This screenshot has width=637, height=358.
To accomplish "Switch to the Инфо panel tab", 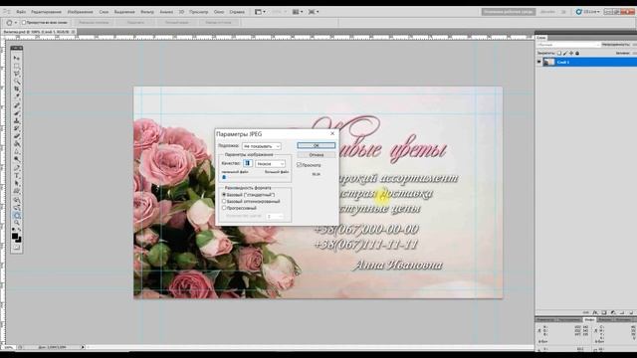I will (x=589, y=320).
